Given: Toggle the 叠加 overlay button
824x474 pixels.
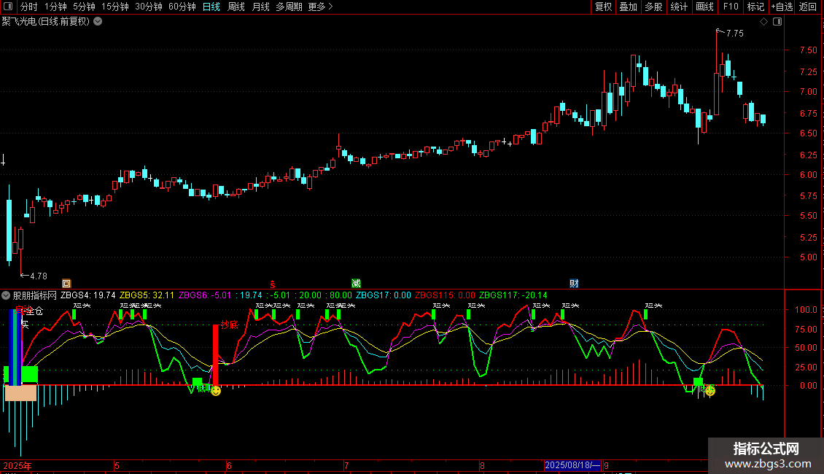Looking at the screenshot, I should pos(628,7).
